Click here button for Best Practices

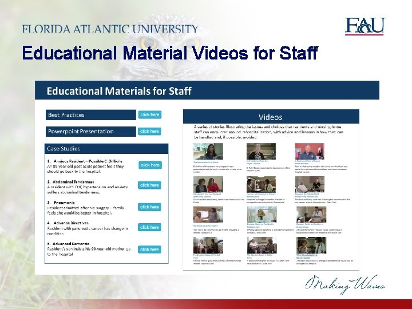pyautogui.click(x=150, y=115)
